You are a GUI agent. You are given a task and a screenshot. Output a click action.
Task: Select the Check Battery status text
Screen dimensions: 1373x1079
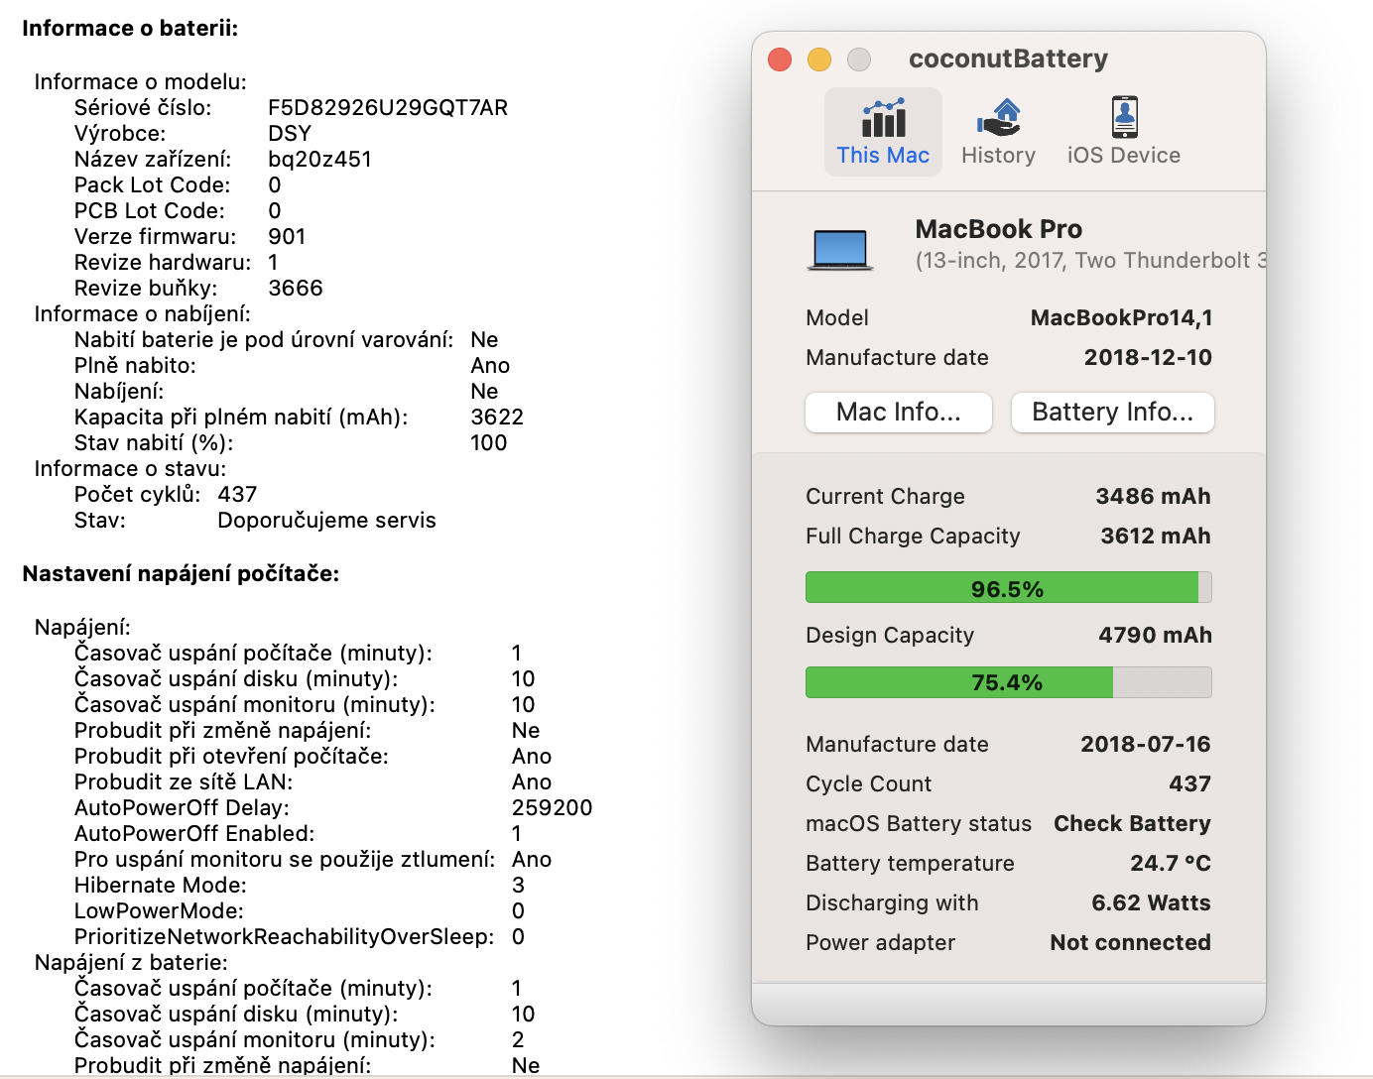tap(1132, 823)
